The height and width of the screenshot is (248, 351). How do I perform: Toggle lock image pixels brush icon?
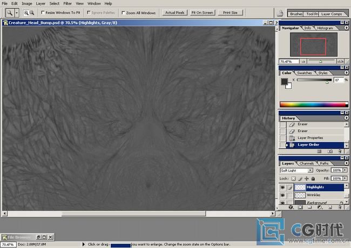pyautogui.click(x=300, y=179)
